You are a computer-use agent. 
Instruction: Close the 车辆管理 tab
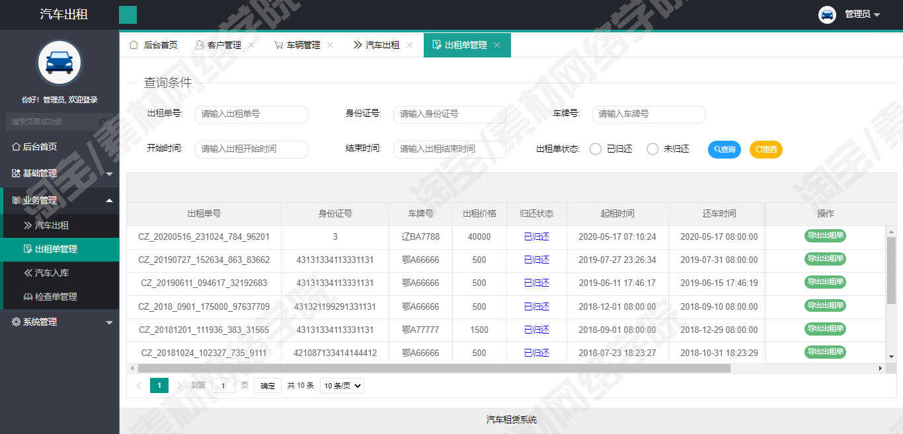[x=331, y=45]
